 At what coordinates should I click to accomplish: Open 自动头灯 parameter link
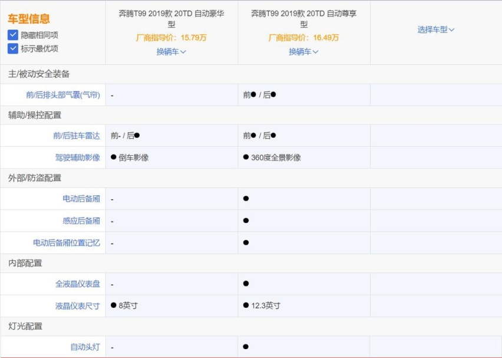[85, 347]
